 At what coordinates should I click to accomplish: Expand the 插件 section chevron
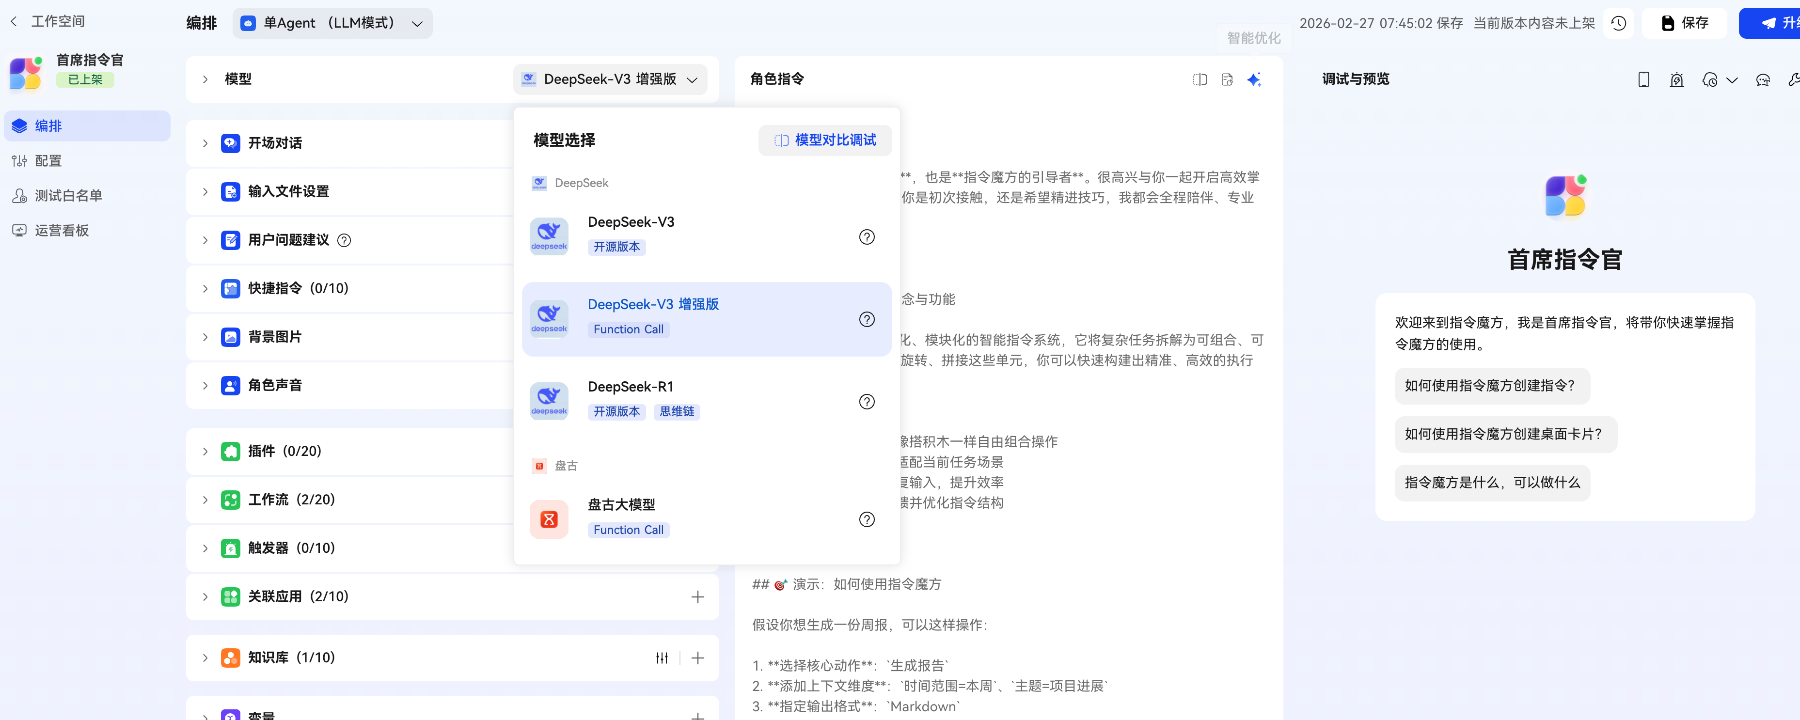pyautogui.click(x=205, y=451)
